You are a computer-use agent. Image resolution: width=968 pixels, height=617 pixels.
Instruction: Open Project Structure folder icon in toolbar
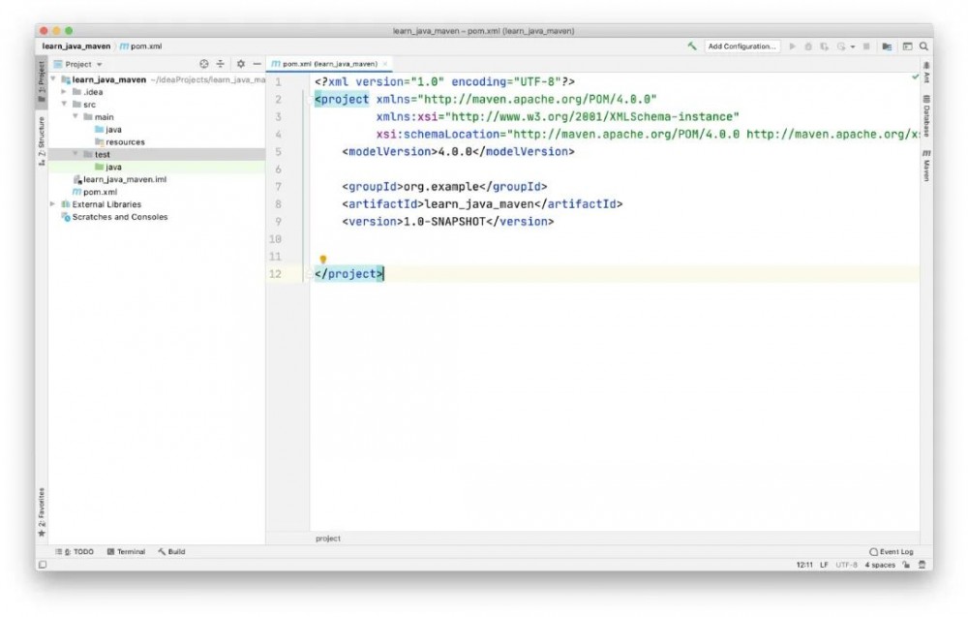point(887,46)
